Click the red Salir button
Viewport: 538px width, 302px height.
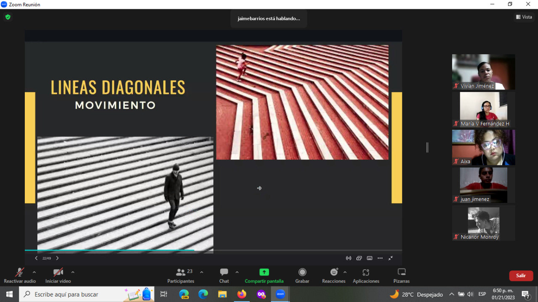point(521,276)
